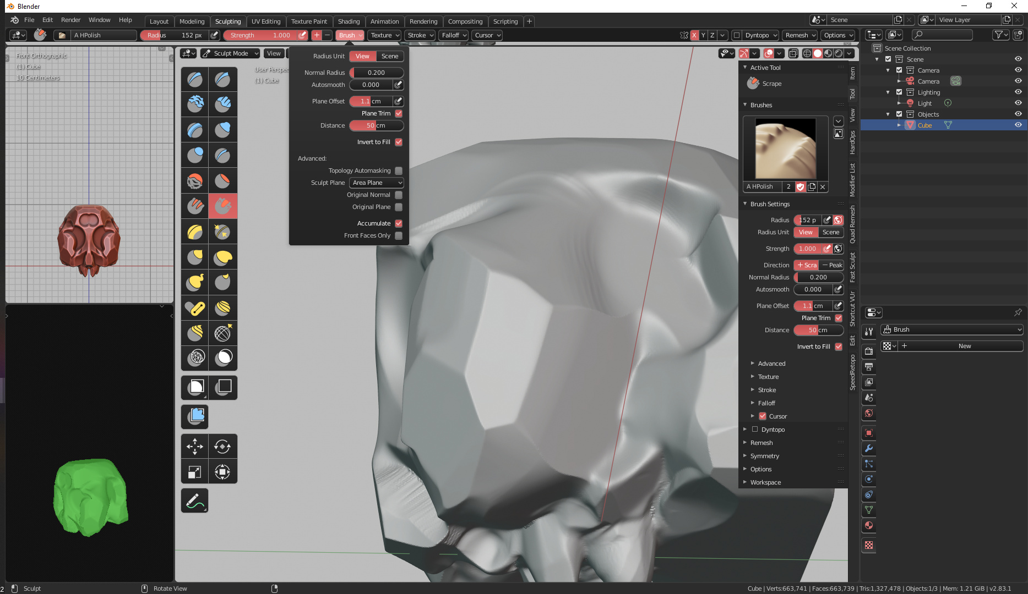
Task: Expand the Remesh panel in sidebar
Action: [761, 443]
